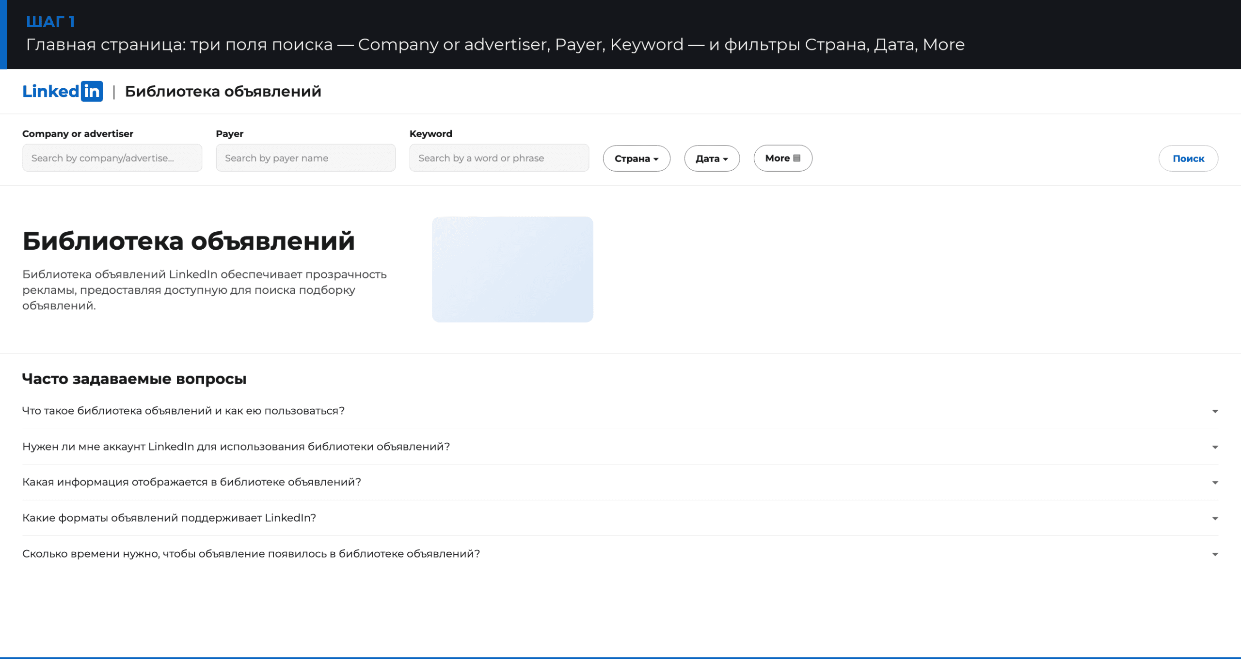Open the Дата filter dropdown
Screen dimensions: 1241x659
712,159
